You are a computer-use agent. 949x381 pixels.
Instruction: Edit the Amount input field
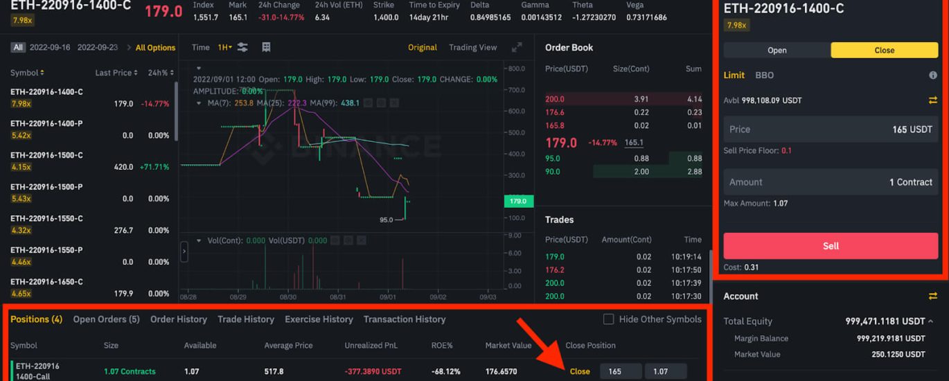coord(831,182)
